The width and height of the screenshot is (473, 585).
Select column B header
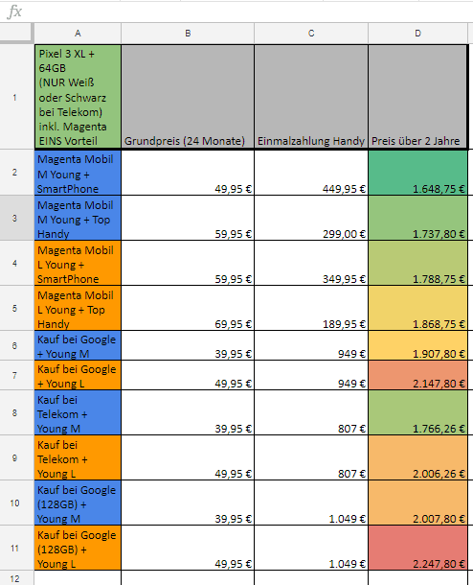click(188, 34)
